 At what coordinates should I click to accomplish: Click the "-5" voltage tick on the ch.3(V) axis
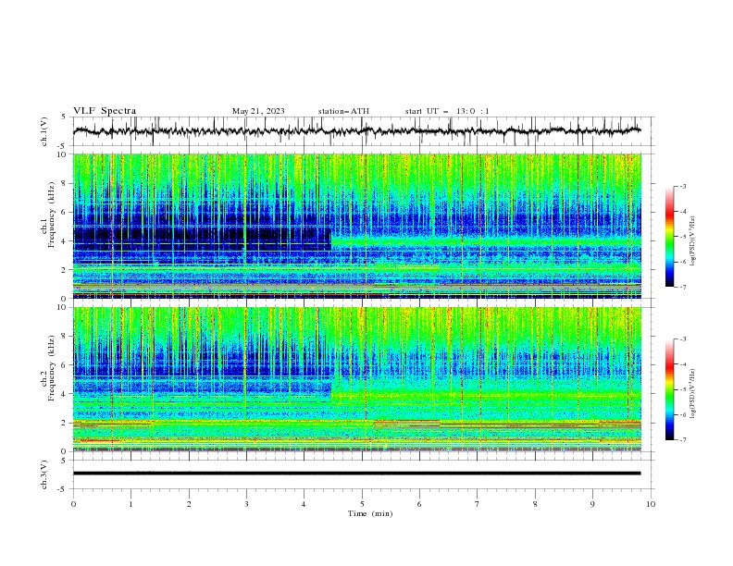pos(63,489)
